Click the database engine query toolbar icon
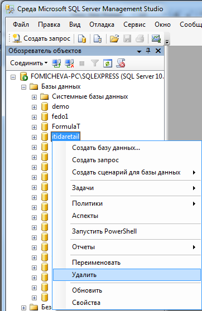 pos(82,38)
